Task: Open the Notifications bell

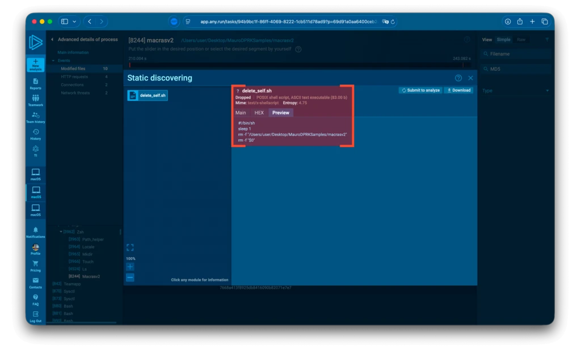Action: [35, 232]
